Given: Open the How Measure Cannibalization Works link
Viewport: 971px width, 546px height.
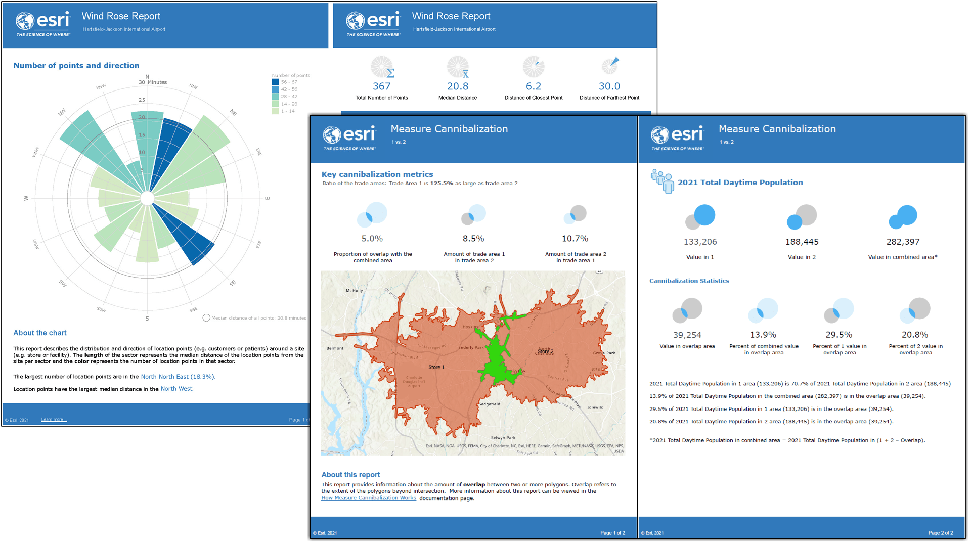Looking at the screenshot, I should pos(369,498).
